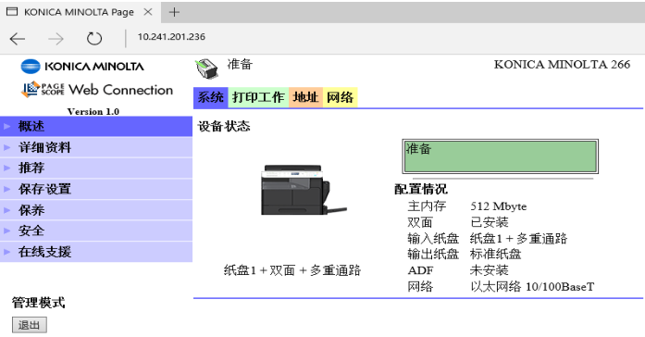
Task: Click the 退出 button to log out
Action: click(x=30, y=325)
